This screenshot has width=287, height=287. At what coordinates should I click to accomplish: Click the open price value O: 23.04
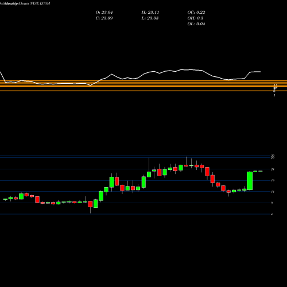(104, 13)
